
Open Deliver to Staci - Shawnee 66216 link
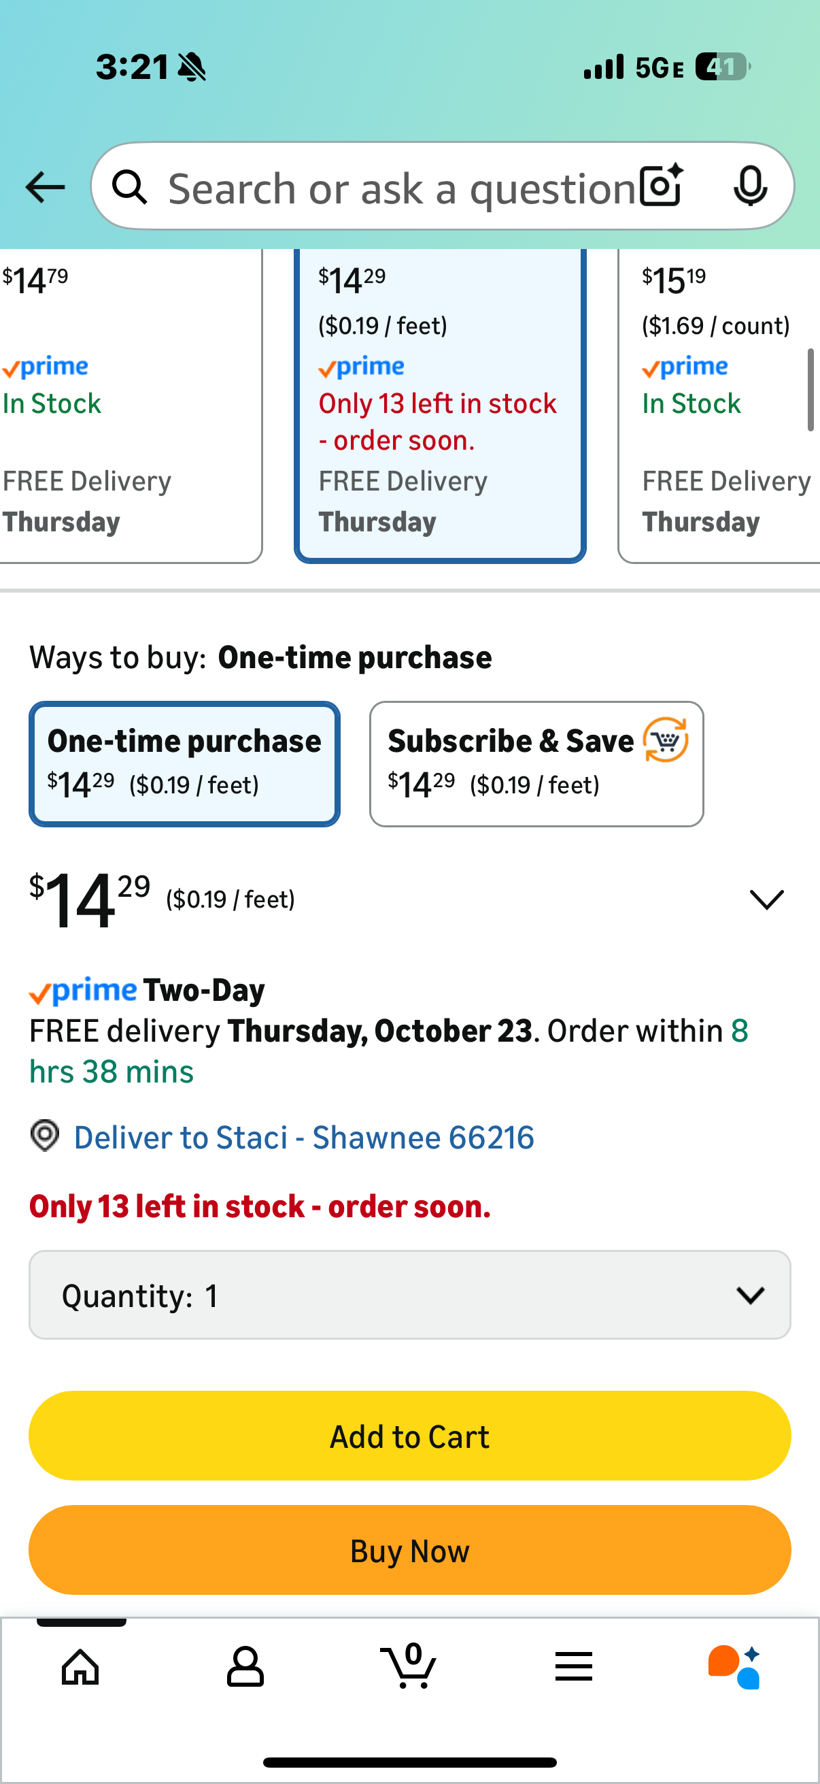click(x=305, y=1137)
